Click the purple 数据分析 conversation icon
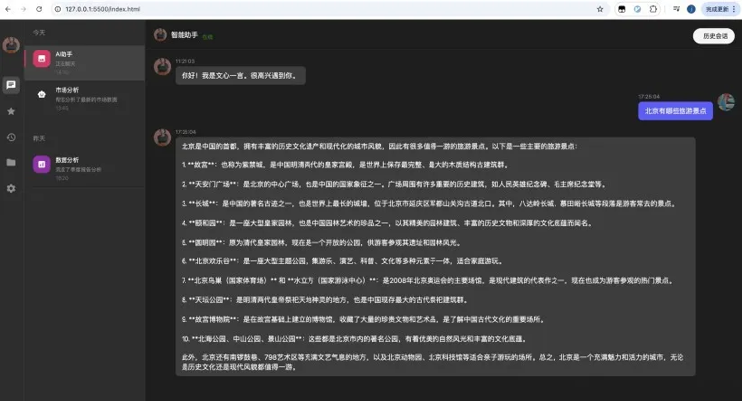 click(x=41, y=164)
